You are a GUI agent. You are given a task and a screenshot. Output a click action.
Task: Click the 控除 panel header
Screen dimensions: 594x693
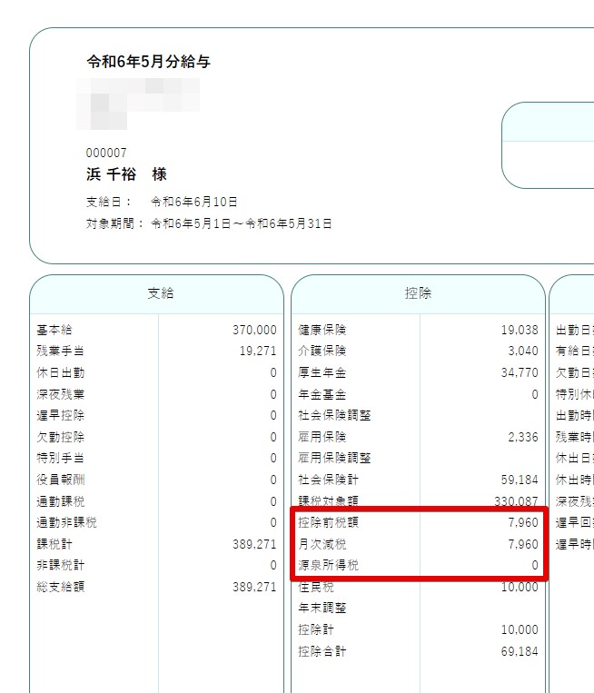(418, 293)
